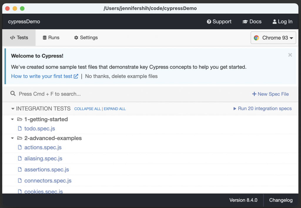Open the Docs link
The image size is (301, 208).
252,22
